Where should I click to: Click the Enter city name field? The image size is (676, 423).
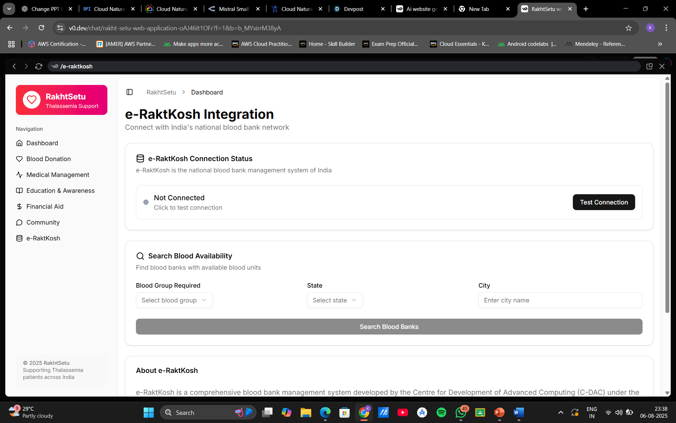(x=560, y=300)
